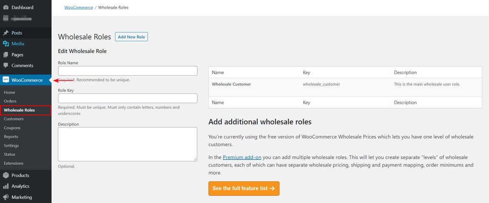This screenshot has height=203, width=489.
Task: Click inside the Description textarea
Action: pos(128,144)
